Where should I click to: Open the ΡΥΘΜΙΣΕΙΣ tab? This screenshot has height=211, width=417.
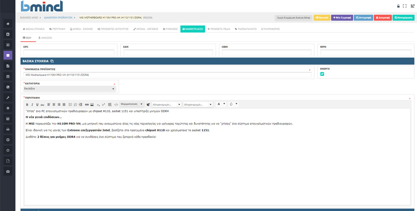tap(170, 29)
